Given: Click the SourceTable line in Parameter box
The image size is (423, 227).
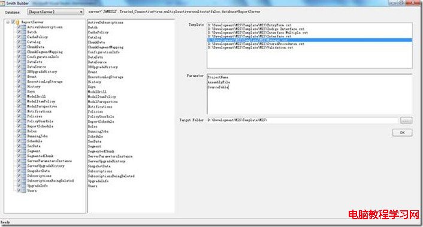Looking at the screenshot, I should (218, 87).
